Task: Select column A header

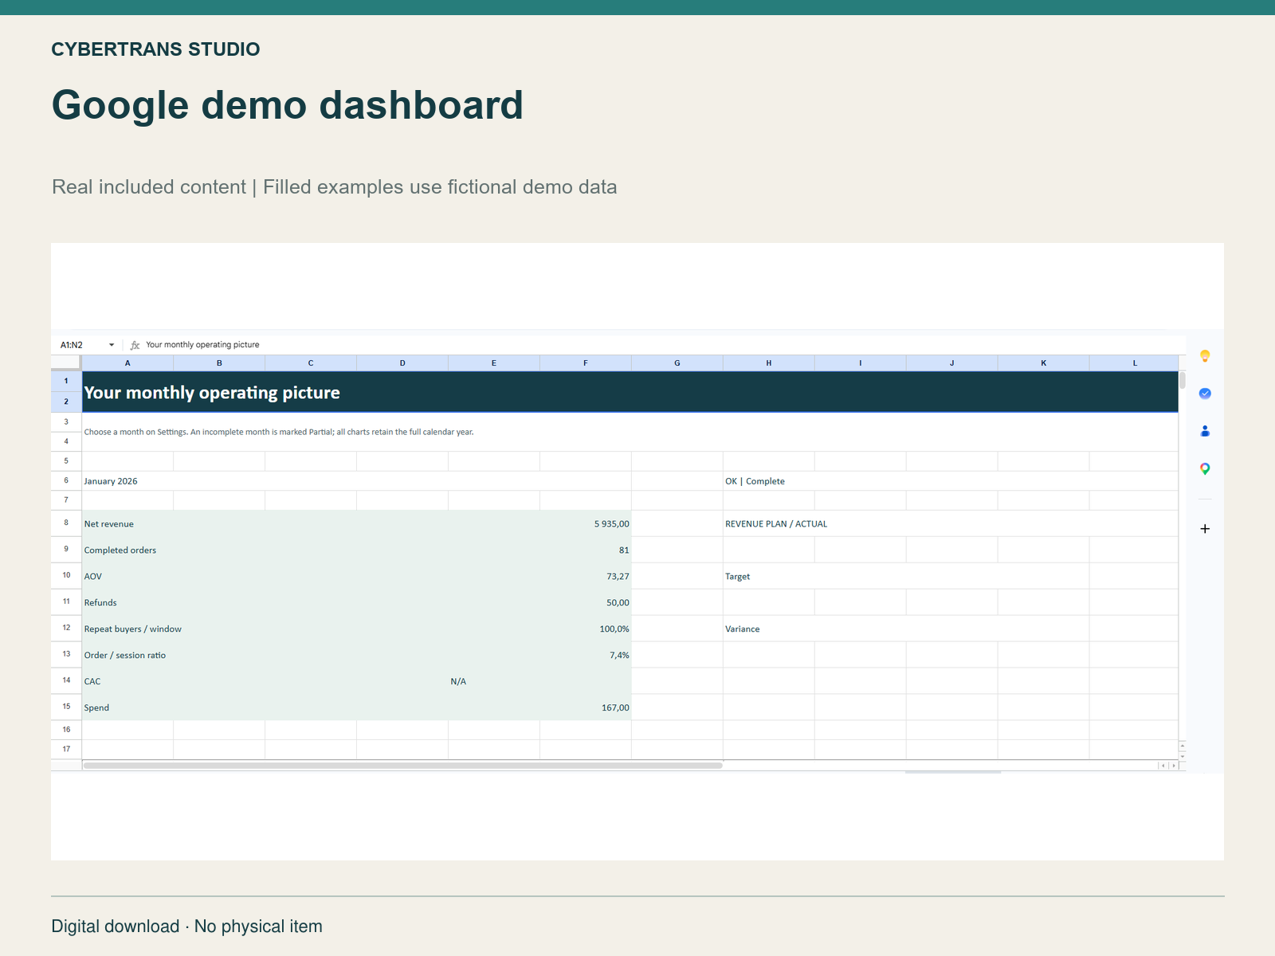Action: [x=127, y=363]
